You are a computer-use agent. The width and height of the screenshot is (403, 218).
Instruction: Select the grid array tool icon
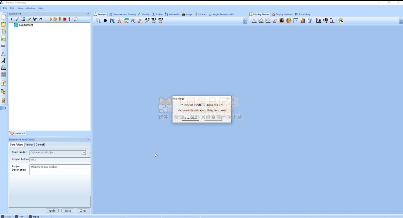click(23, 19)
